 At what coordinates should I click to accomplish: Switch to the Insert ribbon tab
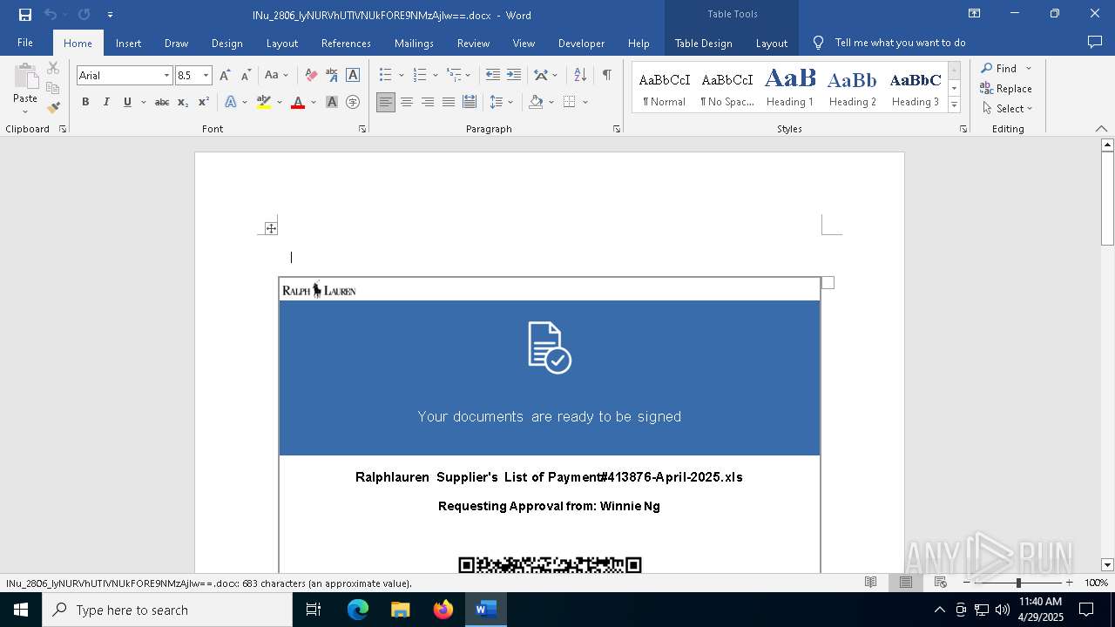coord(128,43)
